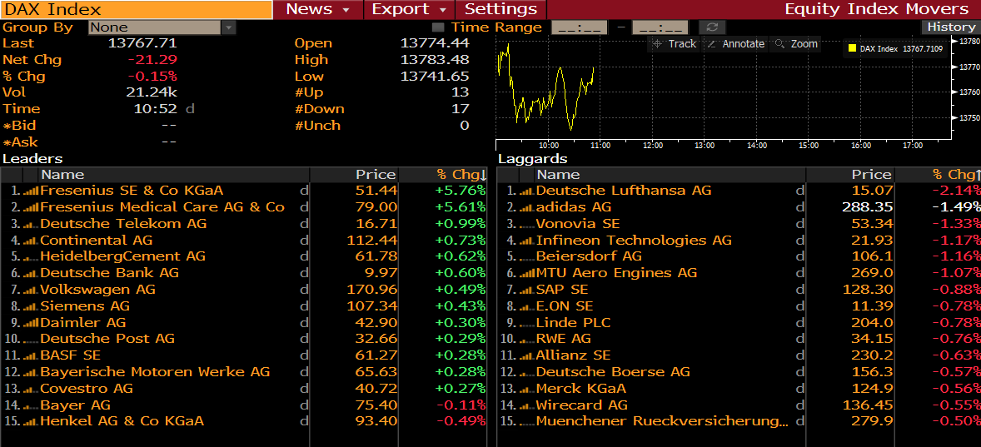Click Deutsche Boerse AG name

[x=612, y=372]
